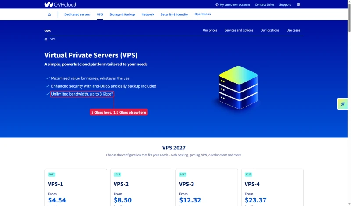Go to Our prices section

point(210,30)
